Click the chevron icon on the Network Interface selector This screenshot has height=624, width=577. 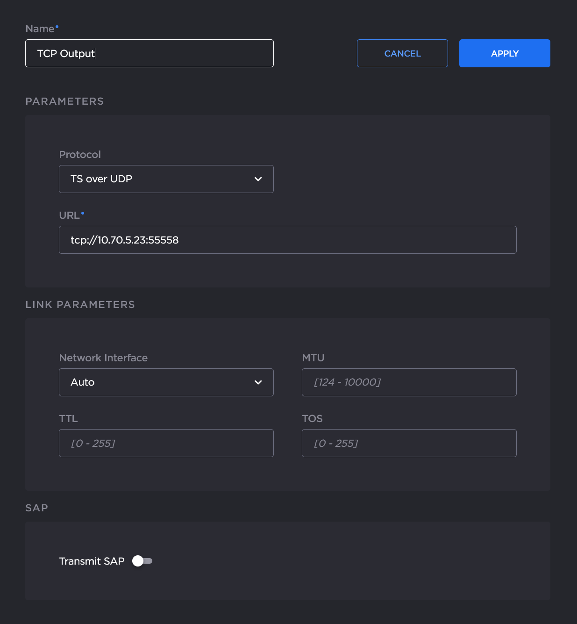click(x=258, y=382)
